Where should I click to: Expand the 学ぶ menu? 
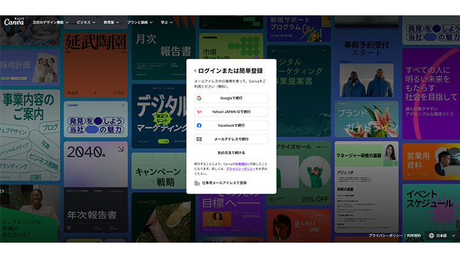point(167,22)
